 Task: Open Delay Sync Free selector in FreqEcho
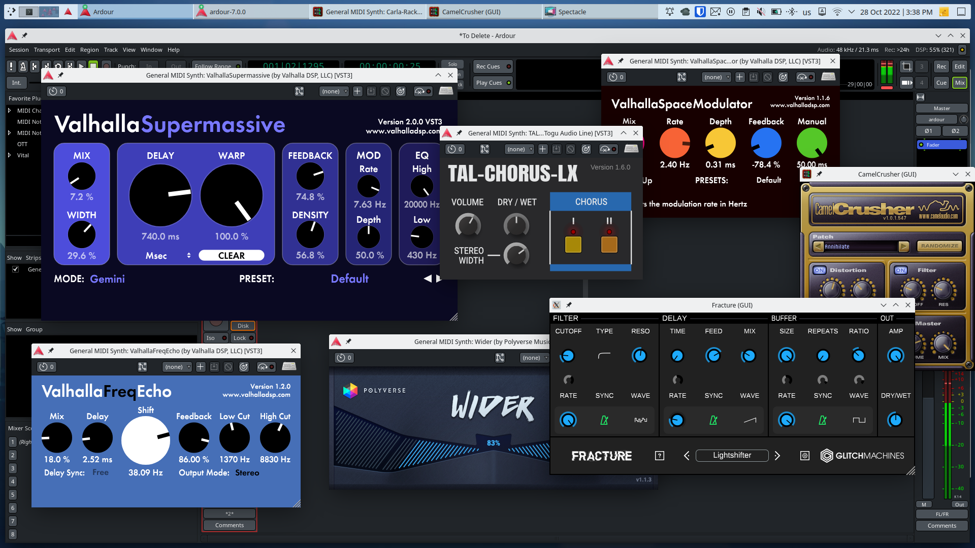[x=101, y=472]
